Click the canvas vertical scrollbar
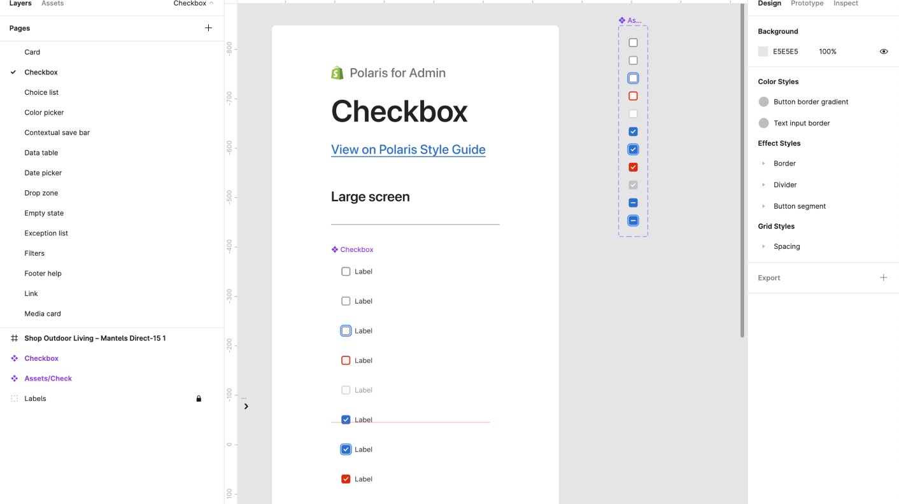The width and height of the screenshot is (899, 504). [742, 171]
